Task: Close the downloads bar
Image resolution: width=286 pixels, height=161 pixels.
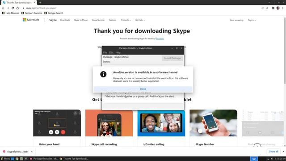Action: [283, 152]
